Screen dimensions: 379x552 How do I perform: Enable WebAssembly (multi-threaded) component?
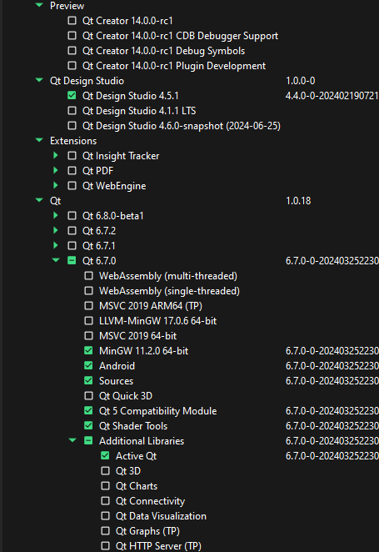(88, 276)
